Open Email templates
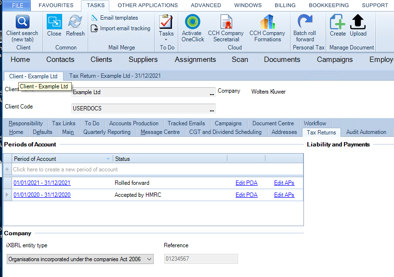 [x=115, y=18]
